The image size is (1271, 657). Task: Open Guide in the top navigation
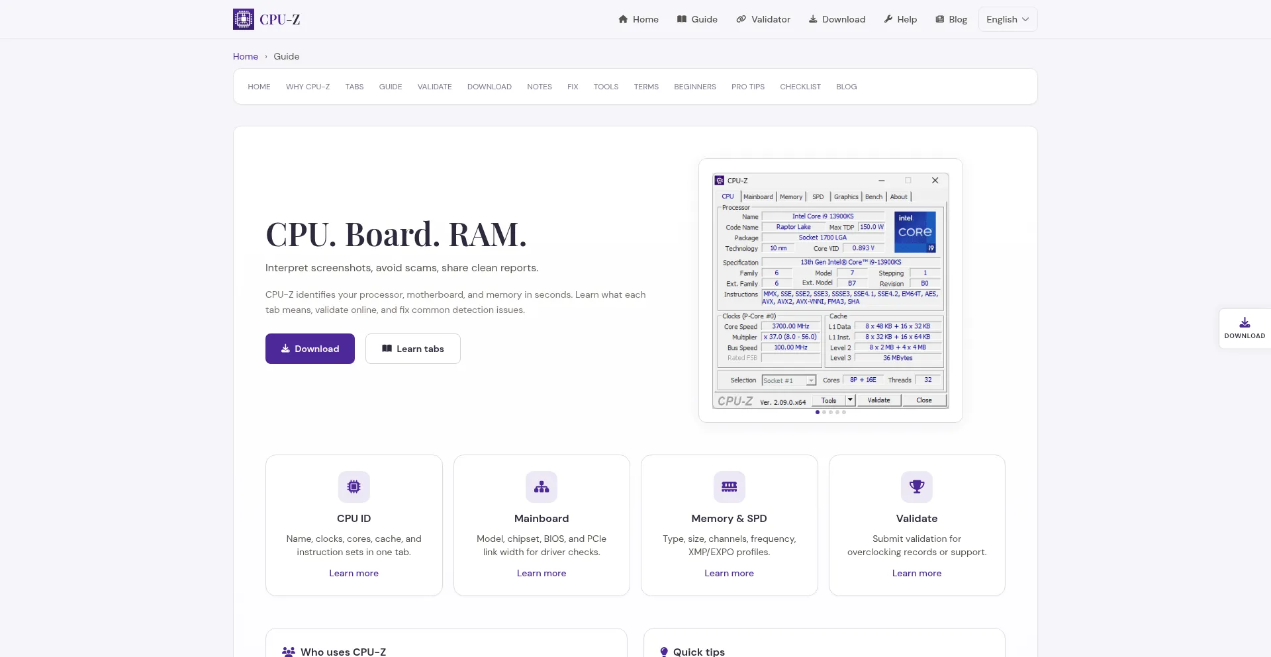[697, 19]
